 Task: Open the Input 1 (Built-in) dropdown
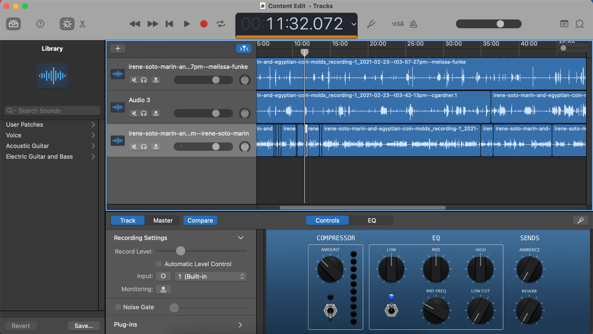(211, 277)
